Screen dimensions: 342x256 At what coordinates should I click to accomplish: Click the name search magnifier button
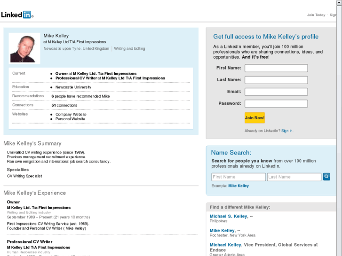click(x=326, y=177)
